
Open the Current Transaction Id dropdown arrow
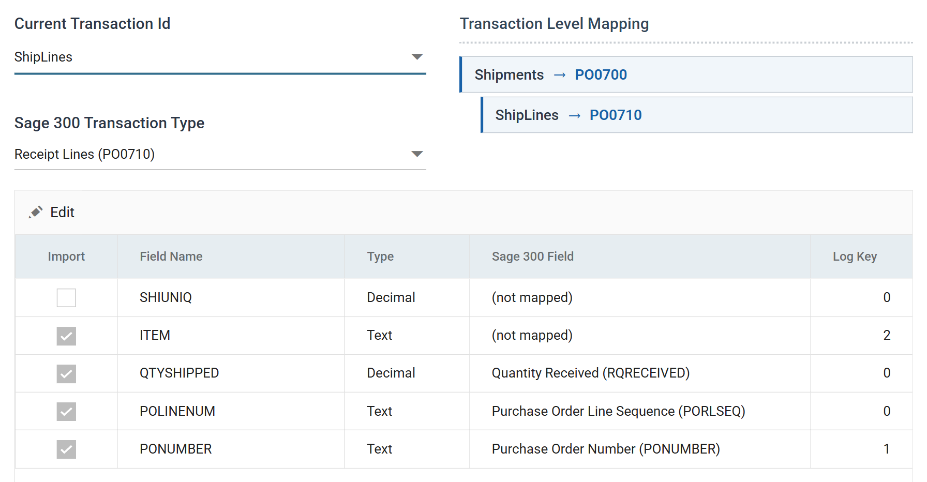[417, 57]
